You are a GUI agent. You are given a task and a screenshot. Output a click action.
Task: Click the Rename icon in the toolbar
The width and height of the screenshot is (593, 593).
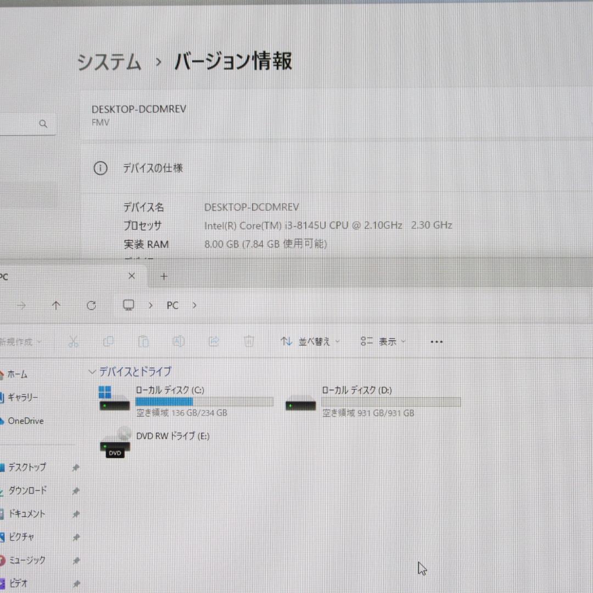tap(178, 342)
